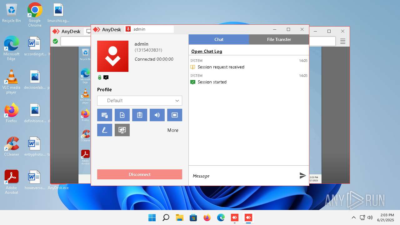Click AnyDesk logo in background window title
This screenshot has width=400, height=225.
(x=56, y=31)
